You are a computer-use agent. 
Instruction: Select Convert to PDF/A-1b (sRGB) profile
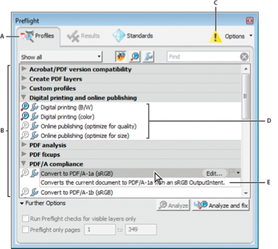point(77,192)
